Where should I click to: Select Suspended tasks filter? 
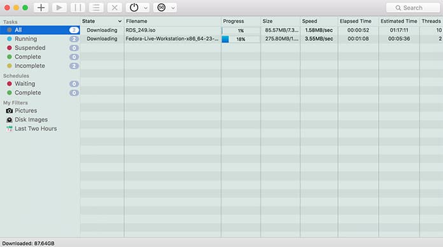coord(40,48)
